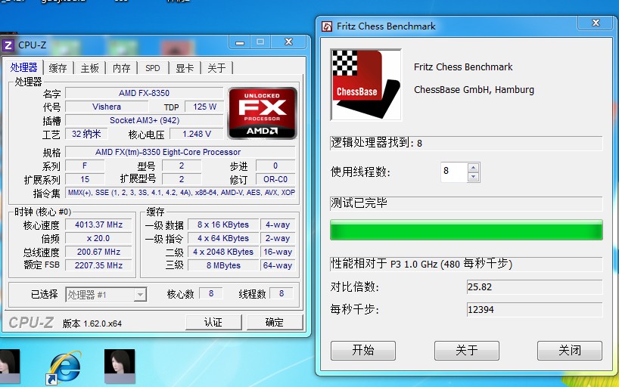The image size is (619, 387).
Task: Click the CPU-Z purple Z title icon
Action: (8, 45)
